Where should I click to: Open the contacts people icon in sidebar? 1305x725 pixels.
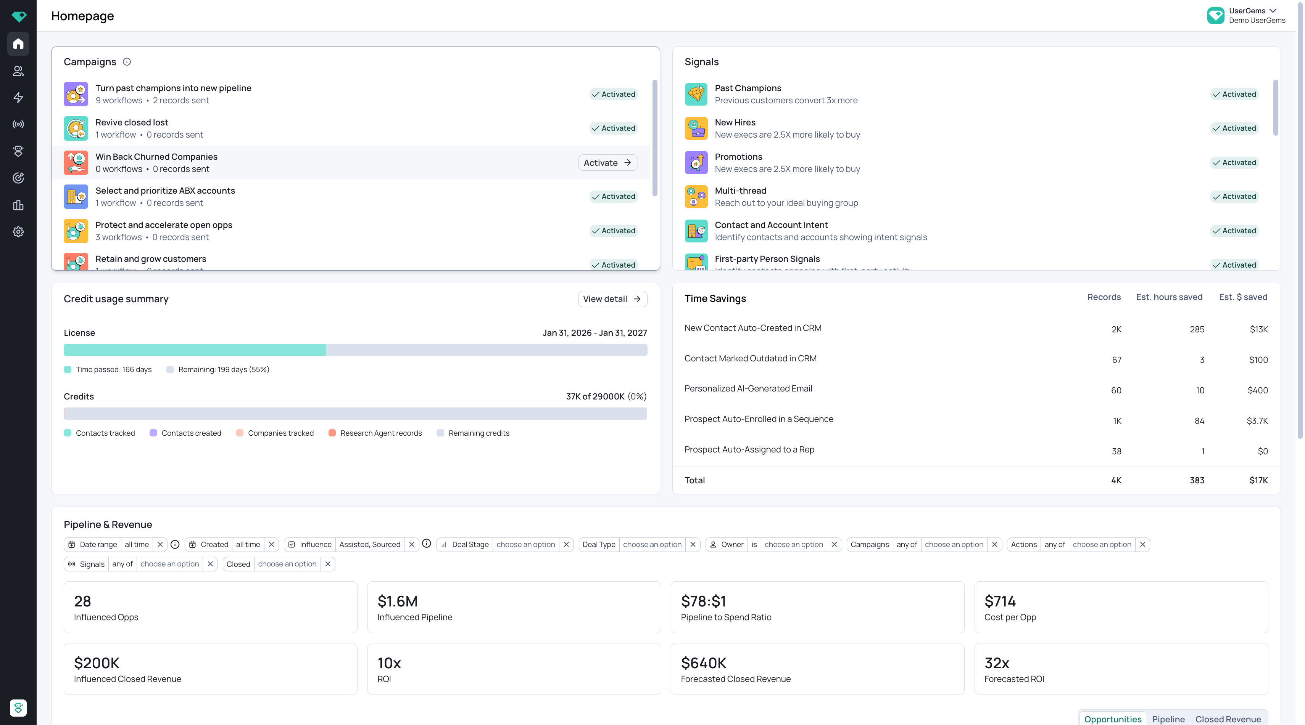tap(18, 71)
